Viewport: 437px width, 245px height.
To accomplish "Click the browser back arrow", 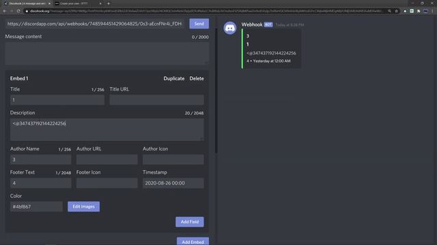I will click(x=5, y=11).
